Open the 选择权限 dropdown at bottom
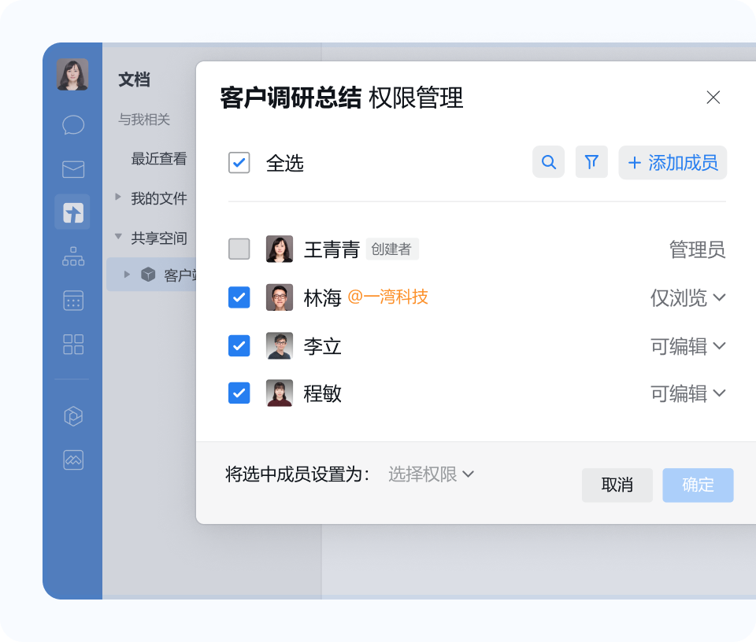This screenshot has width=756, height=642. tap(430, 474)
